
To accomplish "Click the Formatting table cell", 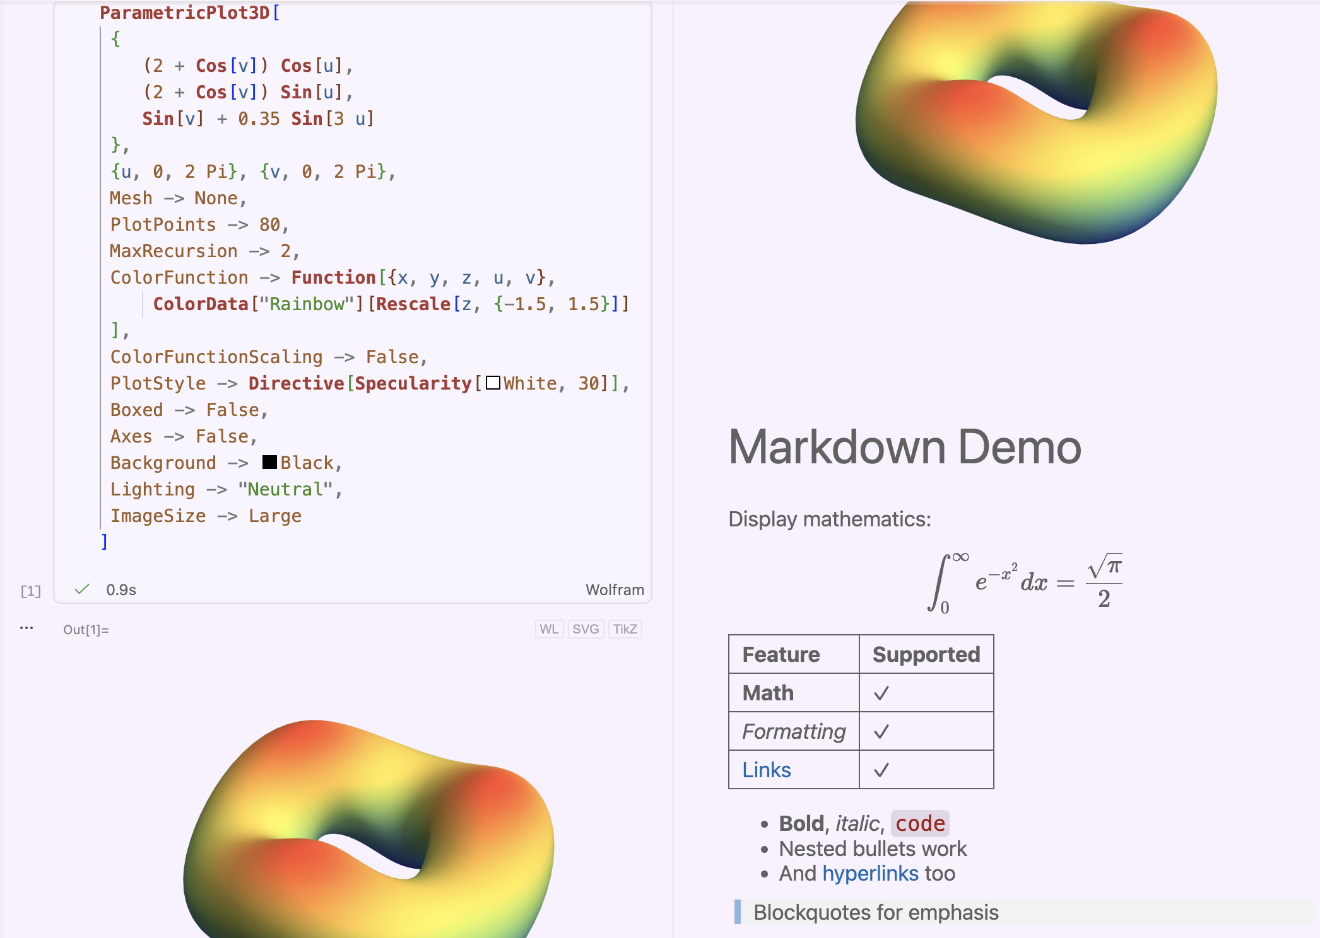I will (794, 731).
